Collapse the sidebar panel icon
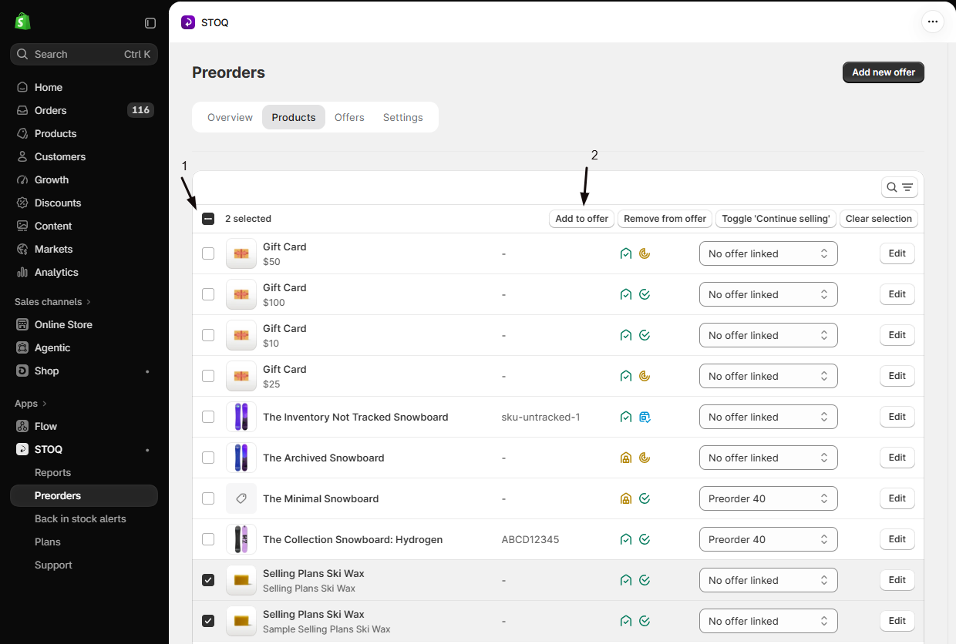The width and height of the screenshot is (956, 644). click(150, 23)
